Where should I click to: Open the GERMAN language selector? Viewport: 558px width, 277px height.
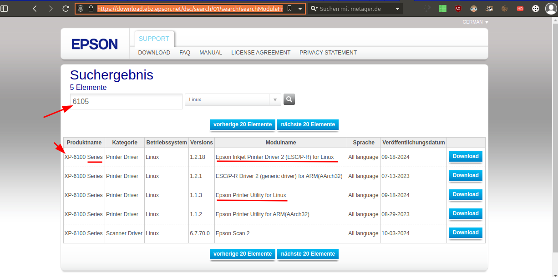[475, 22]
